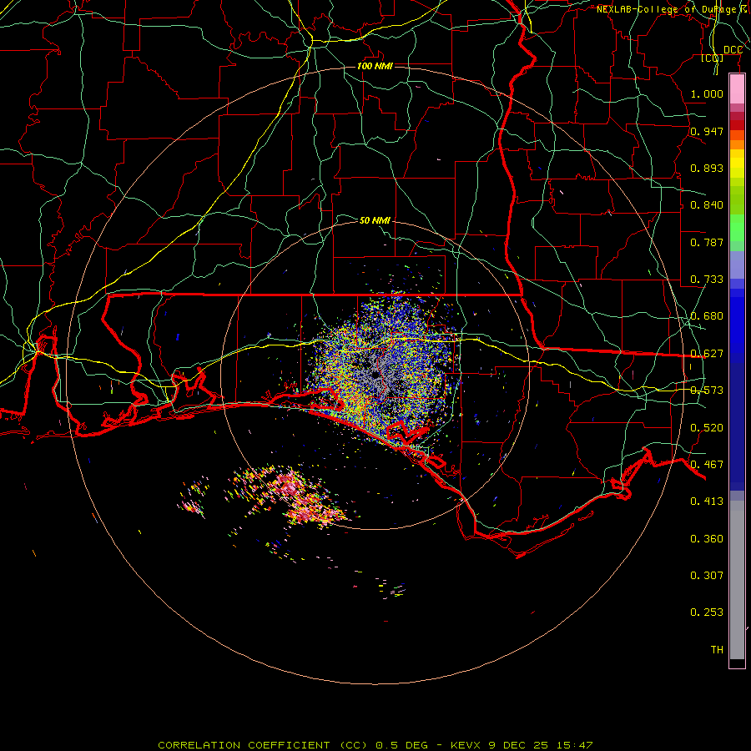Click the 0.893 scale value

[x=707, y=168]
